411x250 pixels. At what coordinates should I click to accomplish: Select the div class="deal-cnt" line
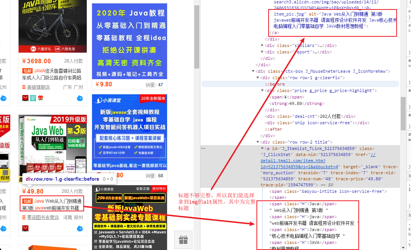click(x=310, y=116)
